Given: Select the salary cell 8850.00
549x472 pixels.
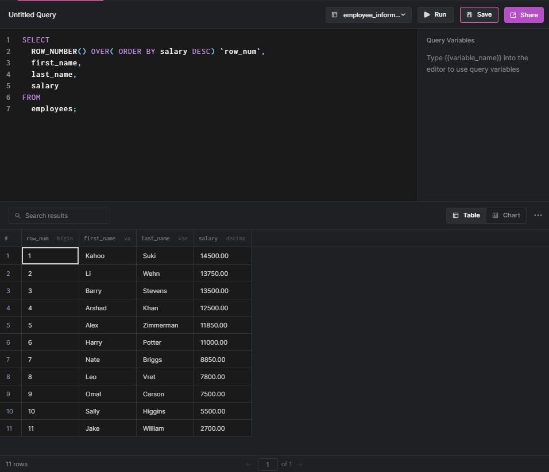Looking at the screenshot, I should coord(222,360).
